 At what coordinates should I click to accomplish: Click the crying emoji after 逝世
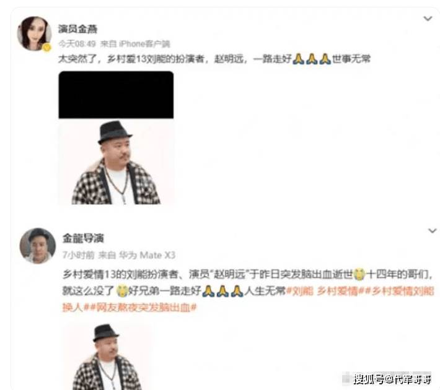click(359, 274)
